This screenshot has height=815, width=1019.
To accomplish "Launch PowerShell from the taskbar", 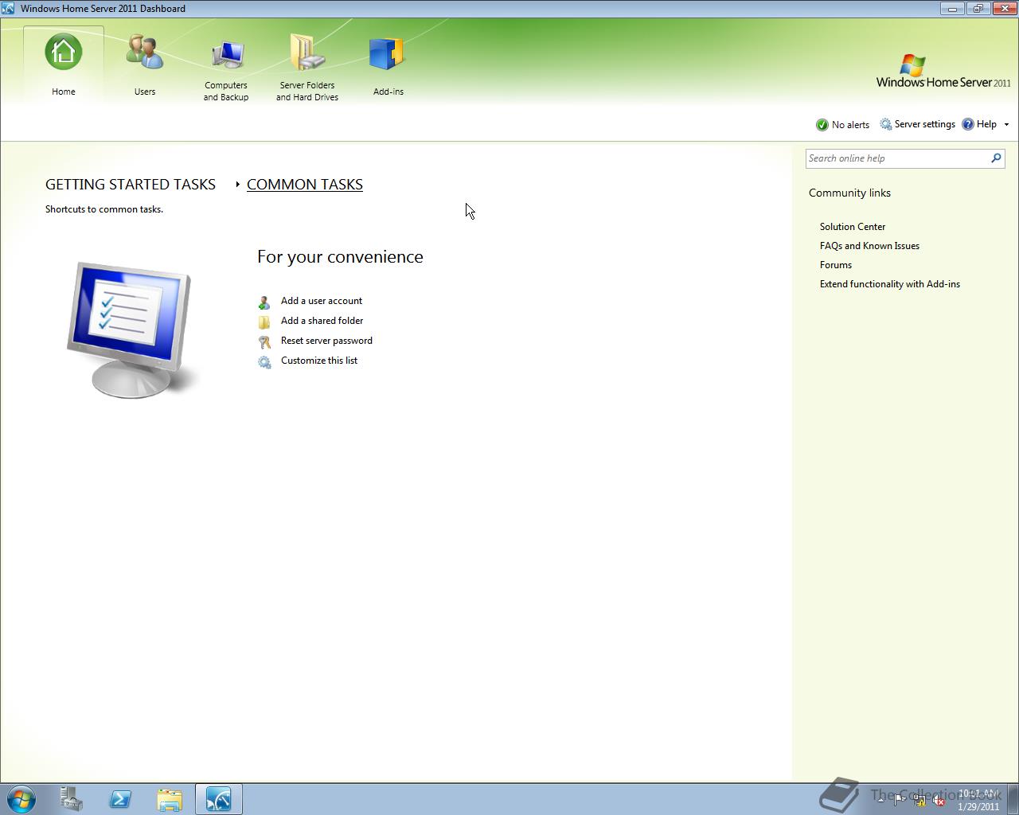I will [x=120, y=799].
